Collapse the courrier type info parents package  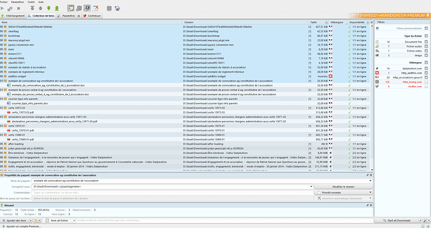[x=1, y=99]
